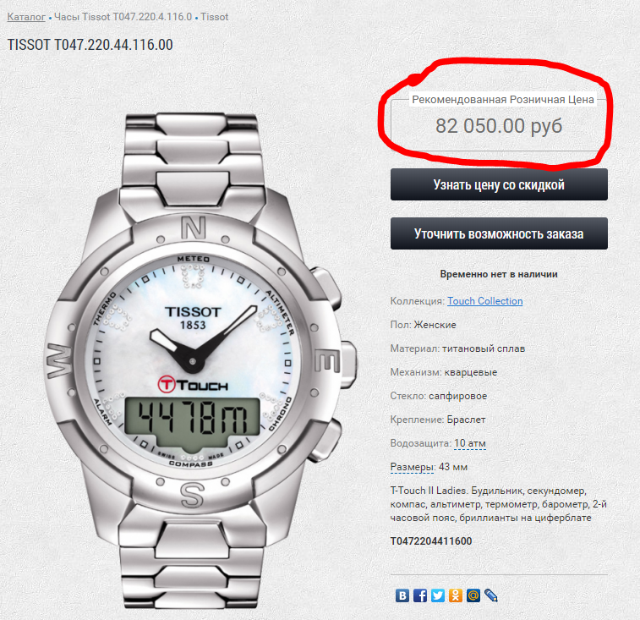Share this page on Facebook
This screenshot has width=640, height=620.
click(420, 595)
